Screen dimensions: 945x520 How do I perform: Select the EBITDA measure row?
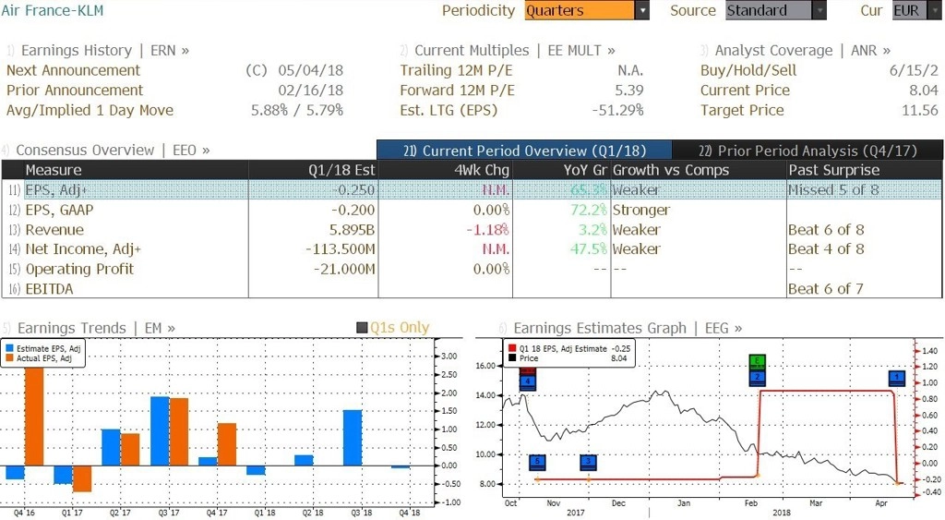tap(472, 289)
